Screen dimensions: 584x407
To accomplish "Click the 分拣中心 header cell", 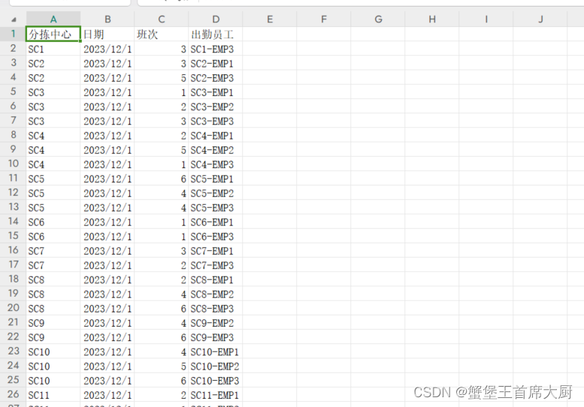I will [x=53, y=35].
